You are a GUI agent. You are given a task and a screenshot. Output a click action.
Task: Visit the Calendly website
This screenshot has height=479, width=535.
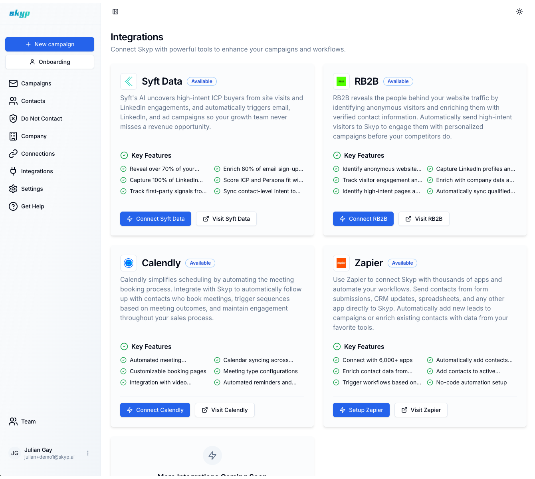(x=224, y=410)
